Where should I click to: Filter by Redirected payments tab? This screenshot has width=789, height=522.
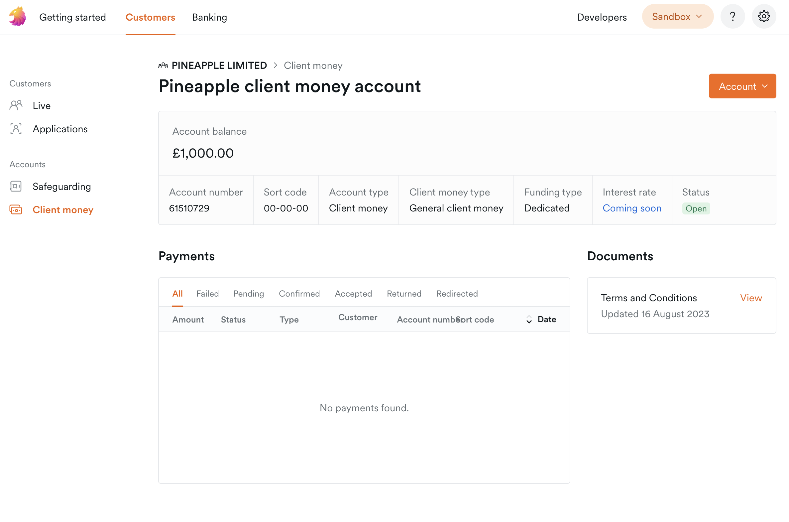[457, 294]
